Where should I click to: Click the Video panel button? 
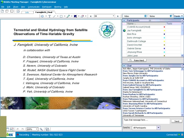tap(135, 16)
